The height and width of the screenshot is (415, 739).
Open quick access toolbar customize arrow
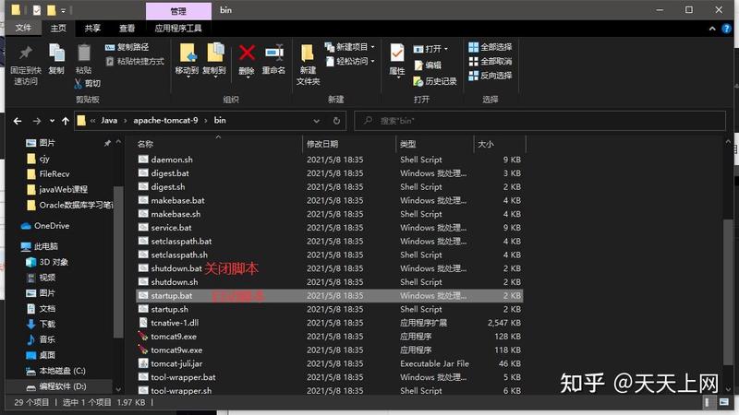click(63, 10)
